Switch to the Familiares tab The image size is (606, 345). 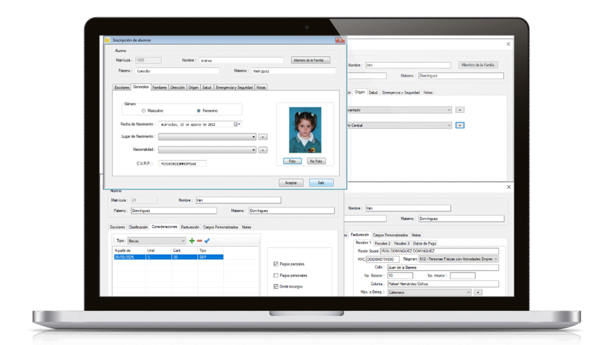tap(159, 87)
